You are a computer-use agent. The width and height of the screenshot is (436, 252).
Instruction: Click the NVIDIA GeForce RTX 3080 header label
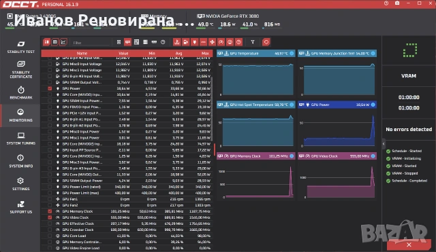[232, 16]
